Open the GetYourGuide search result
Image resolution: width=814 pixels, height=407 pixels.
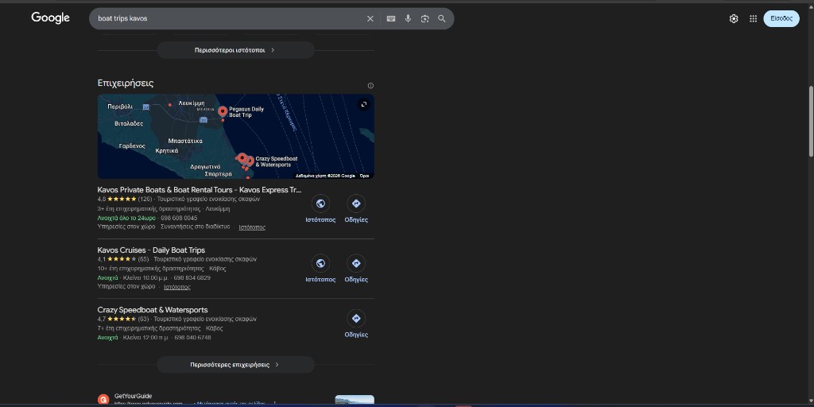pyautogui.click(x=133, y=396)
